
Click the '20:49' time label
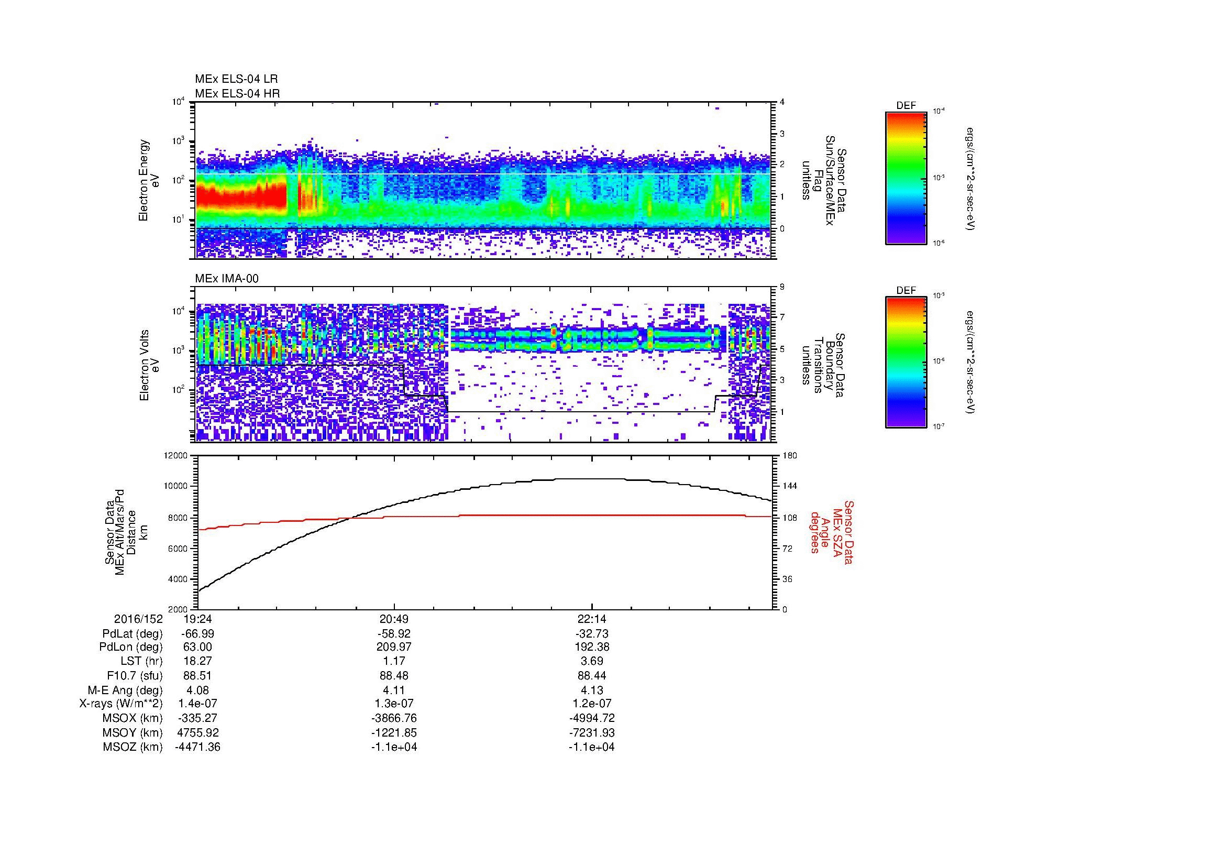pyautogui.click(x=394, y=619)
